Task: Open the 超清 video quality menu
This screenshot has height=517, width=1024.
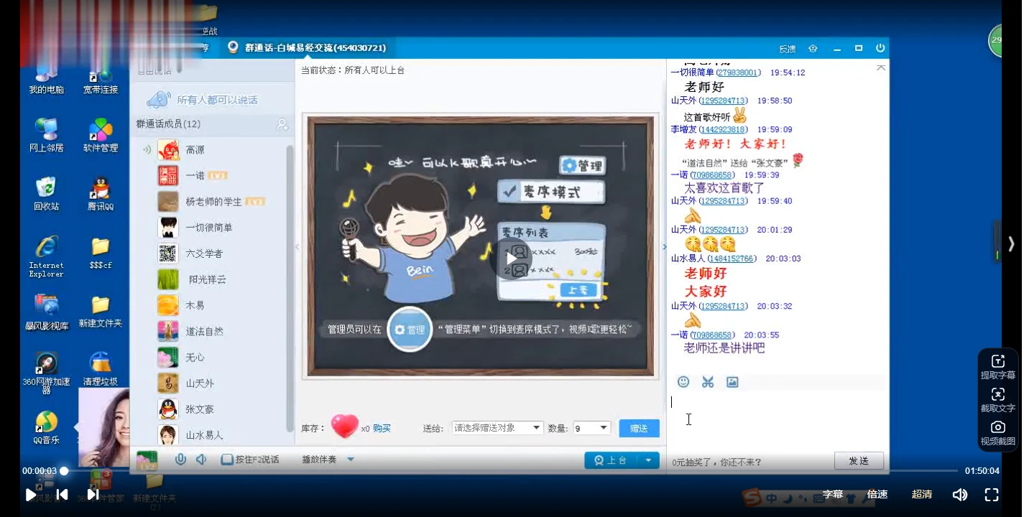Action: click(922, 495)
